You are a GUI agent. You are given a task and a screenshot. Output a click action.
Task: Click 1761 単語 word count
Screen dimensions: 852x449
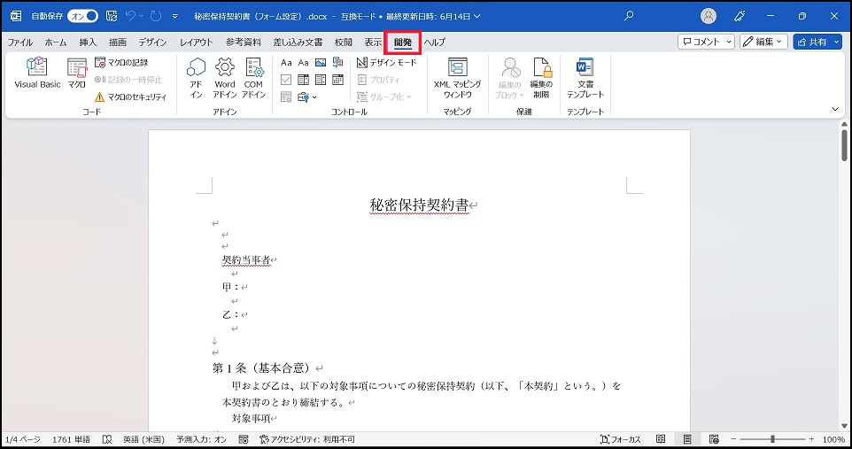71,439
